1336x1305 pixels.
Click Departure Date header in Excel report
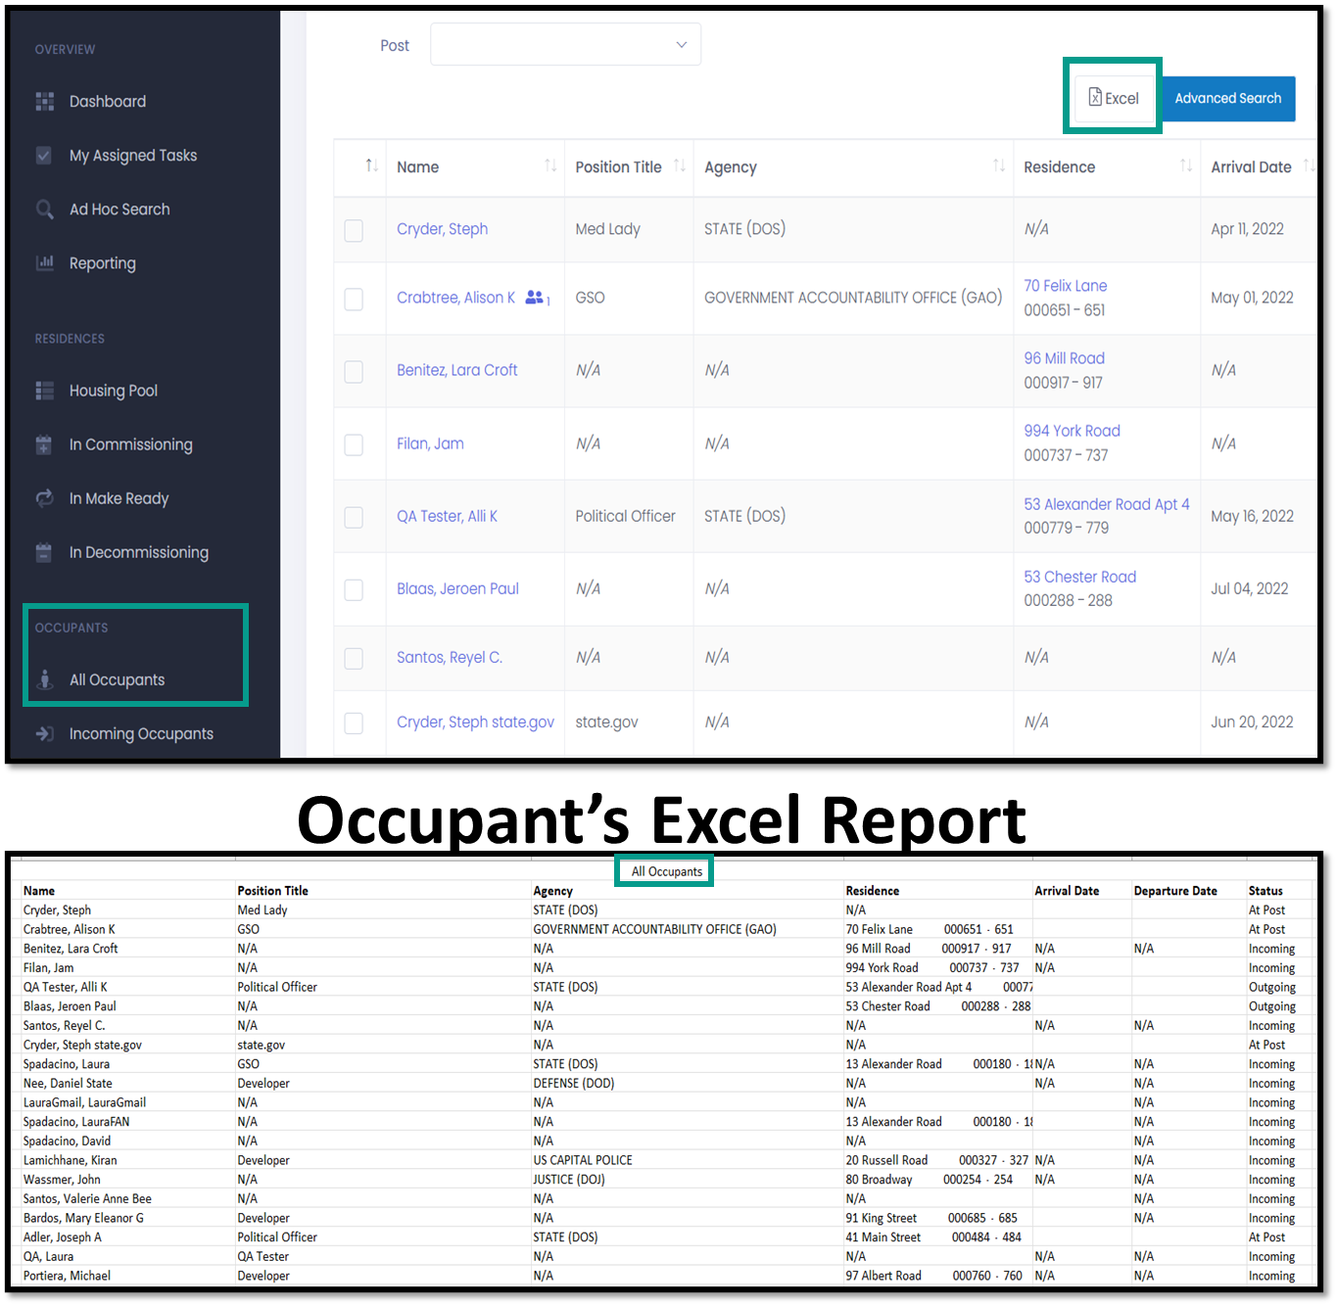point(1175,890)
